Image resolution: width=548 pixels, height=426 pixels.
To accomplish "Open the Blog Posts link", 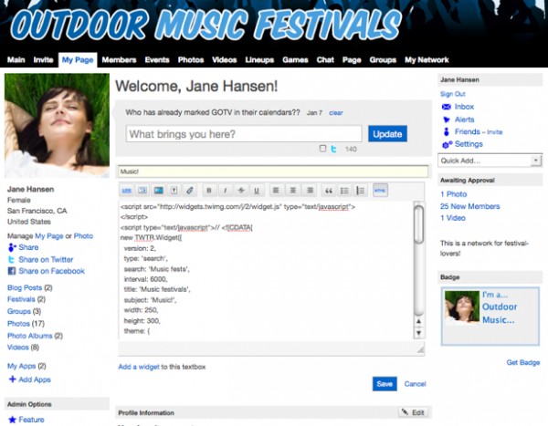I will [25, 287].
